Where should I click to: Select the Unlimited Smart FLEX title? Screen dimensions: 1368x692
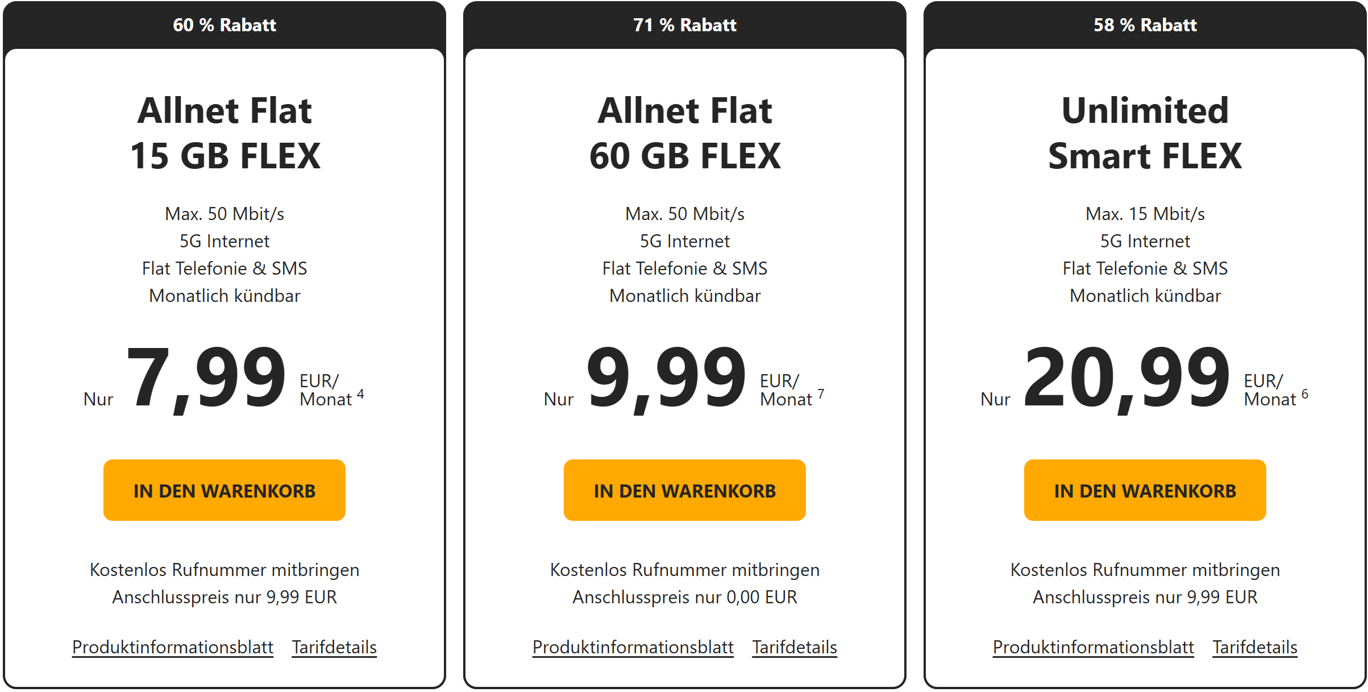1145,133
